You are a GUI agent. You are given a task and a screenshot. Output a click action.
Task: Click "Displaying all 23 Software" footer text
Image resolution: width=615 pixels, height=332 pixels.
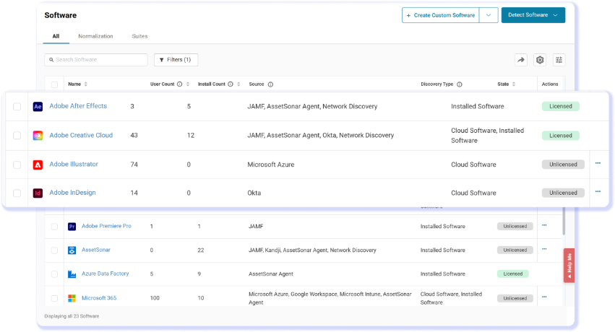(x=72, y=316)
